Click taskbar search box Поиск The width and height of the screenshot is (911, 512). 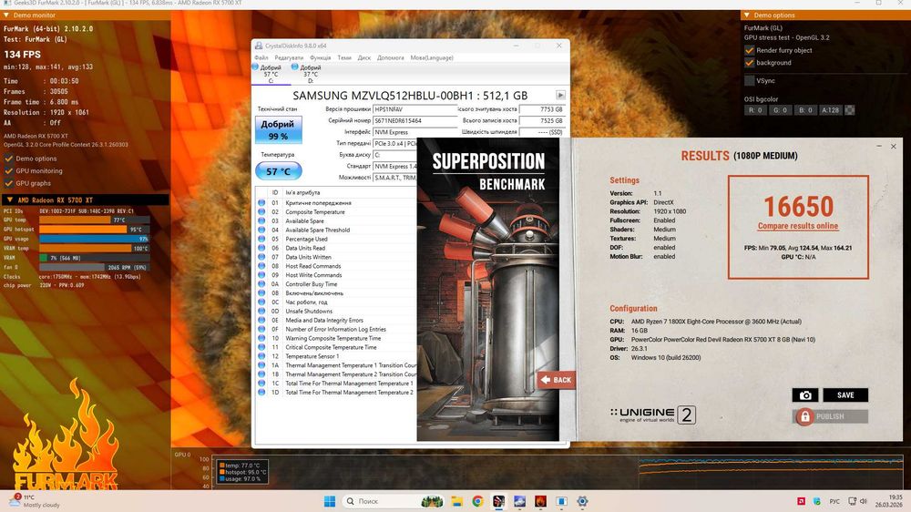pyautogui.click(x=393, y=501)
